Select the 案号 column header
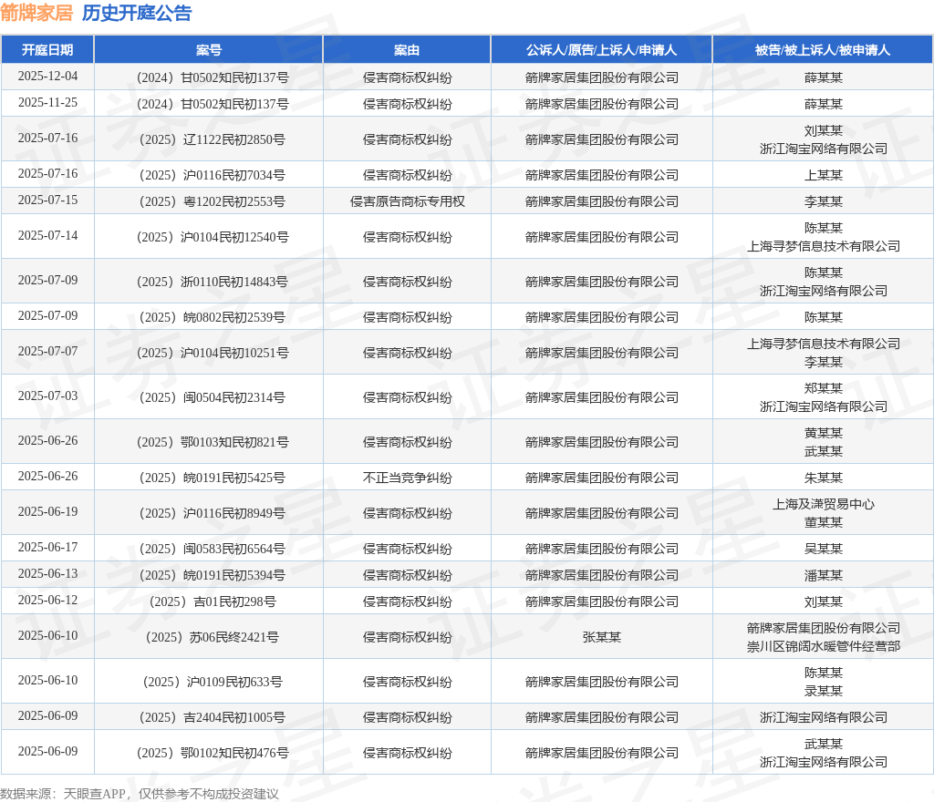Viewport: 934px width, 802px height. pyautogui.click(x=209, y=50)
